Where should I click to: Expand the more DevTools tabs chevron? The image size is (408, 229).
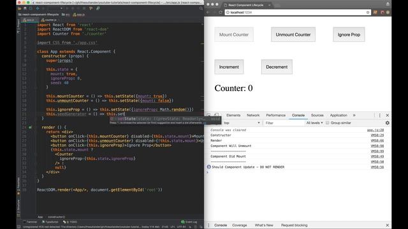(x=354, y=115)
